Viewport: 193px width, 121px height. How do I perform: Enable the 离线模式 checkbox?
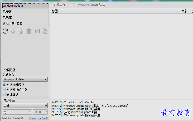(x=4, y=95)
